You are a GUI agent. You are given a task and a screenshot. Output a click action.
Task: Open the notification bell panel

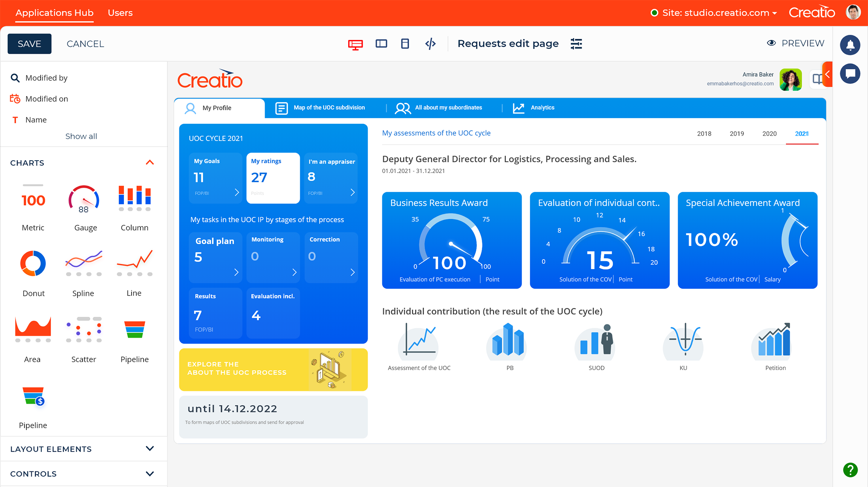[x=850, y=45]
